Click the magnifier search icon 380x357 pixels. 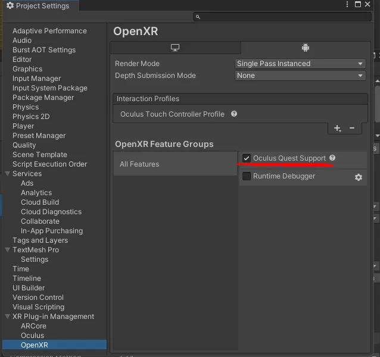pos(198,17)
